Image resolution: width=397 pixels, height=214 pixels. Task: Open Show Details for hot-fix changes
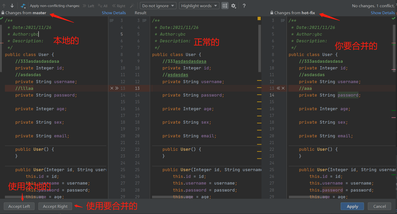383,13
